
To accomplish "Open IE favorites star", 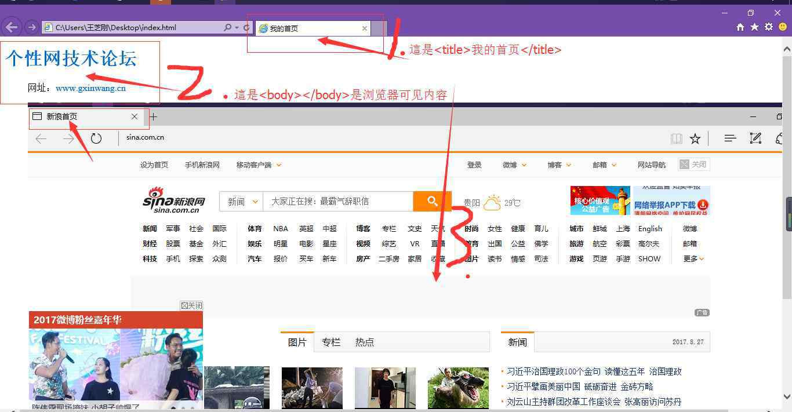I will pos(754,27).
